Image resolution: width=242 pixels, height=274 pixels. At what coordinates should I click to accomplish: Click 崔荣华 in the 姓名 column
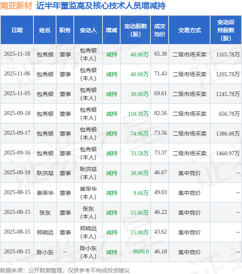click(45, 192)
